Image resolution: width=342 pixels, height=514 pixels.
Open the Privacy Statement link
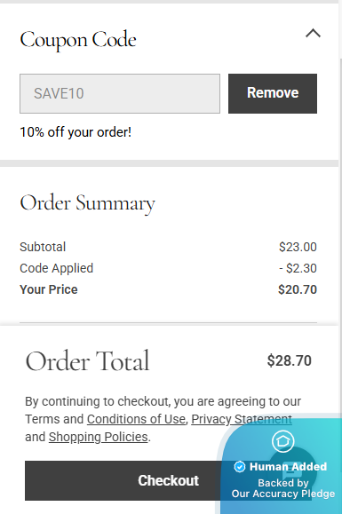tap(242, 419)
